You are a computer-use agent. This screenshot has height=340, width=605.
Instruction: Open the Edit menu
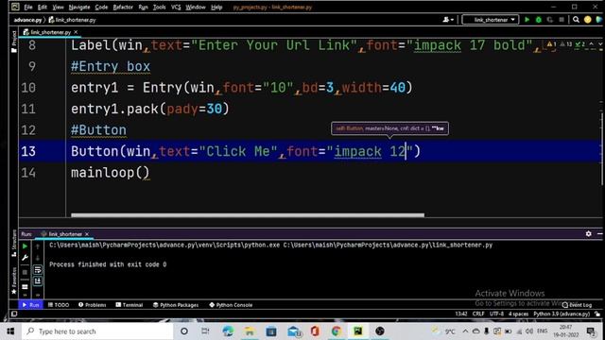click(x=42, y=7)
